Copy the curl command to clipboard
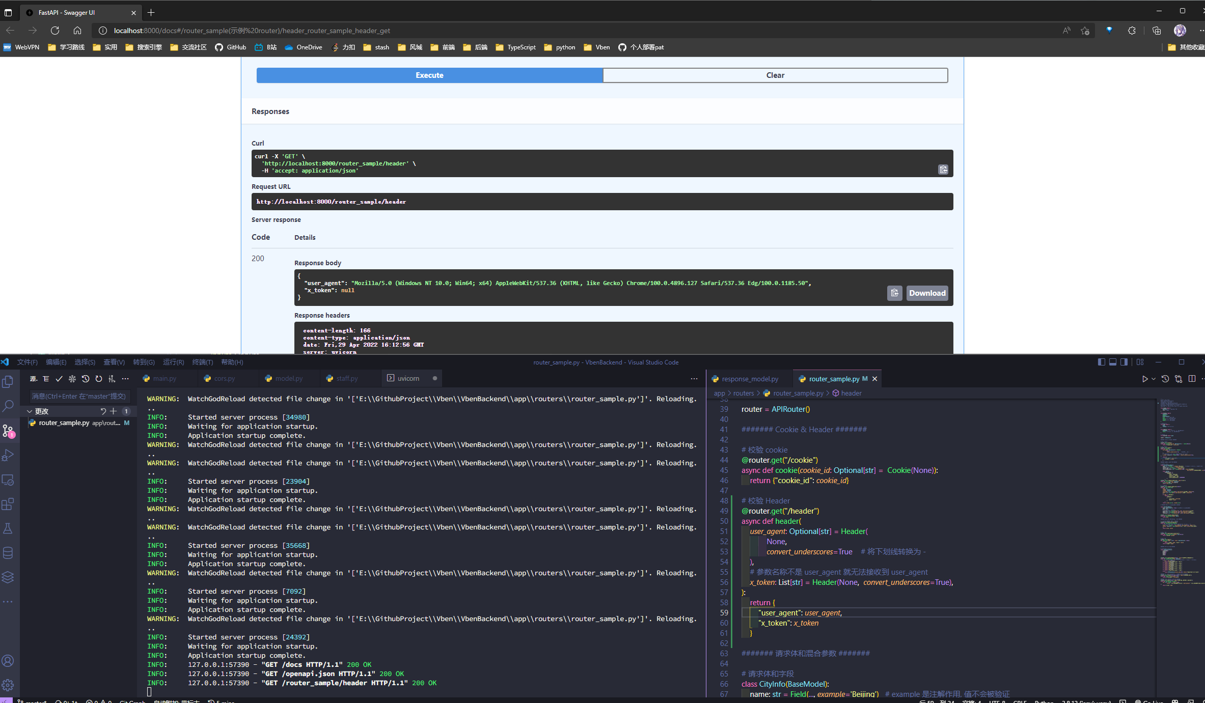Image resolution: width=1205 pixels, height=703 pixels. coord(943,170)
